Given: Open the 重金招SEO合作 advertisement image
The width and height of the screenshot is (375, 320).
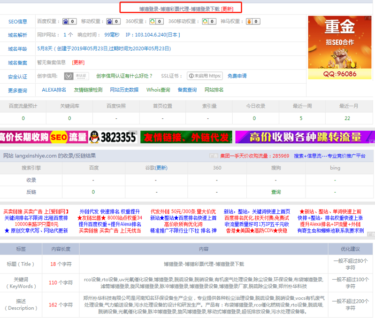Looking at the screenshot, I should [340, 47].
